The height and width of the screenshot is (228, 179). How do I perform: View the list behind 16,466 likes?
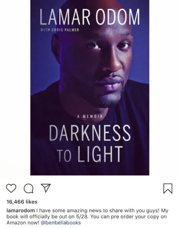[x=22, y=202]
